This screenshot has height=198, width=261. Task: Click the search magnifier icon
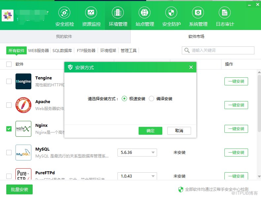point(187,50)
